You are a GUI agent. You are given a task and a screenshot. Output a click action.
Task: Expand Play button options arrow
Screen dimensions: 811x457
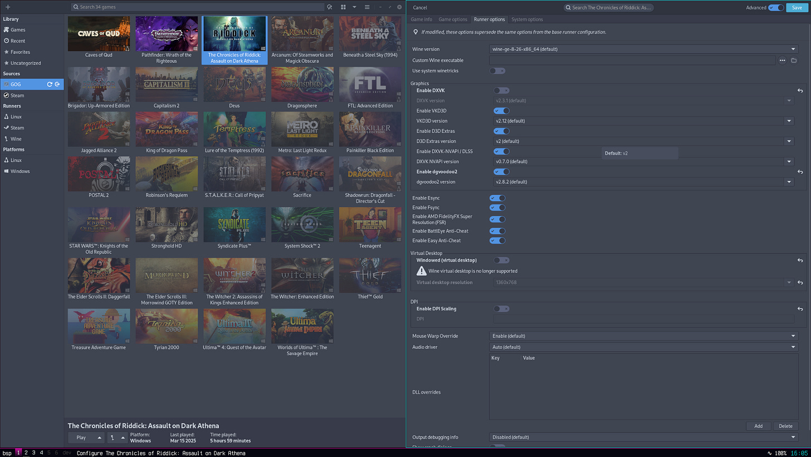[x=100, y=437]
